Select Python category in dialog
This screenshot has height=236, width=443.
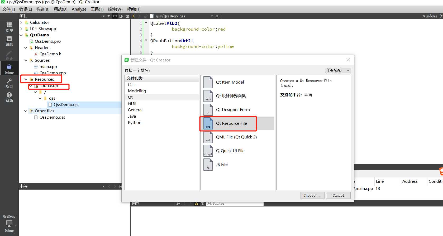click(162, 123)
